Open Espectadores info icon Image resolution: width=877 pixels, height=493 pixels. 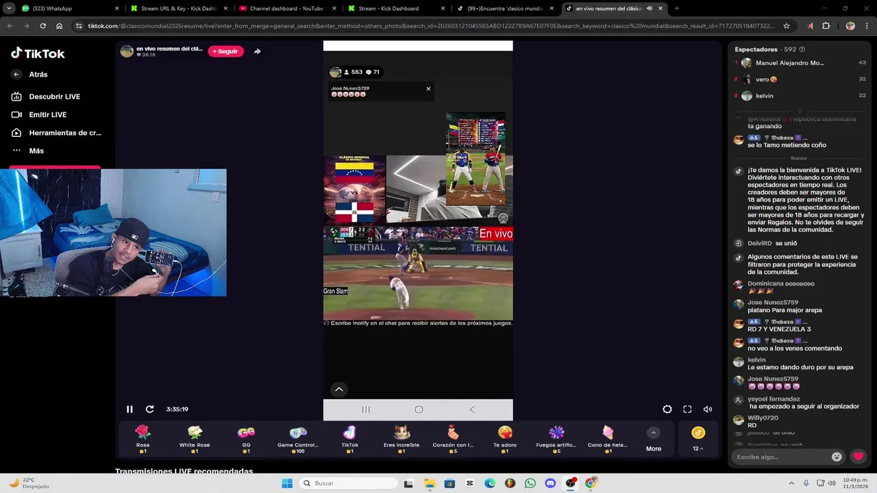pyautogui.click(x=802, y=49)
